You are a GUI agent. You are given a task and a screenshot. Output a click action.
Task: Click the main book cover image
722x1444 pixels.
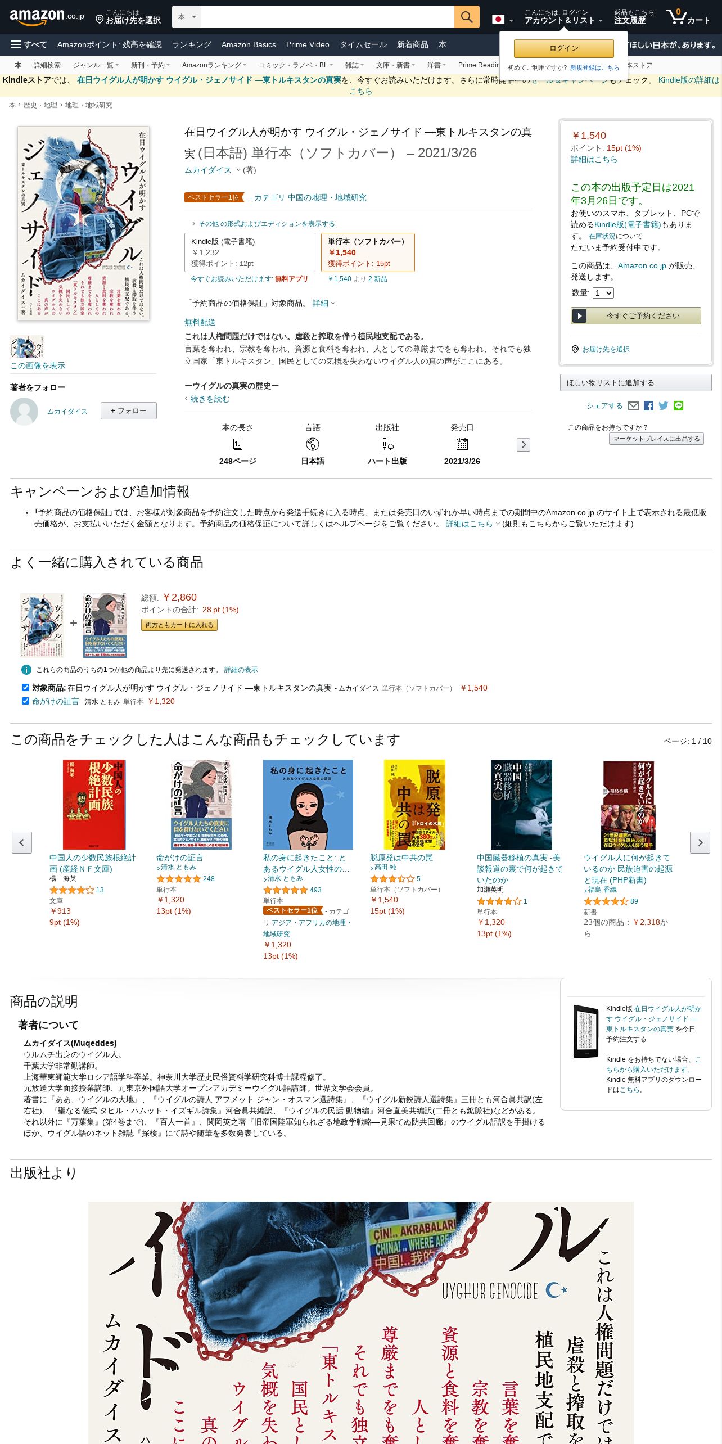point(84,223)
